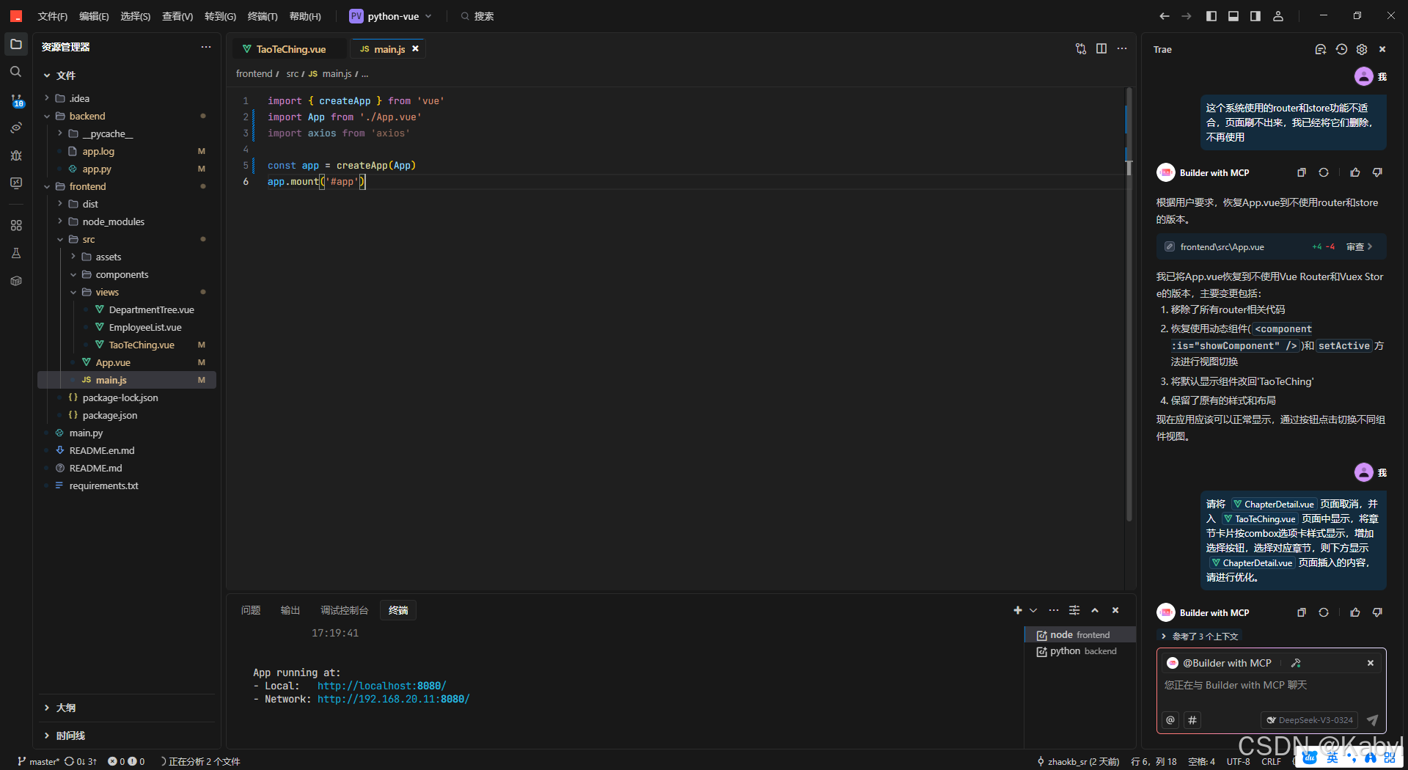Open the python-vue project dropdown
The width and height of the screenshot is (1408, 770).
[x=392, y=16]
